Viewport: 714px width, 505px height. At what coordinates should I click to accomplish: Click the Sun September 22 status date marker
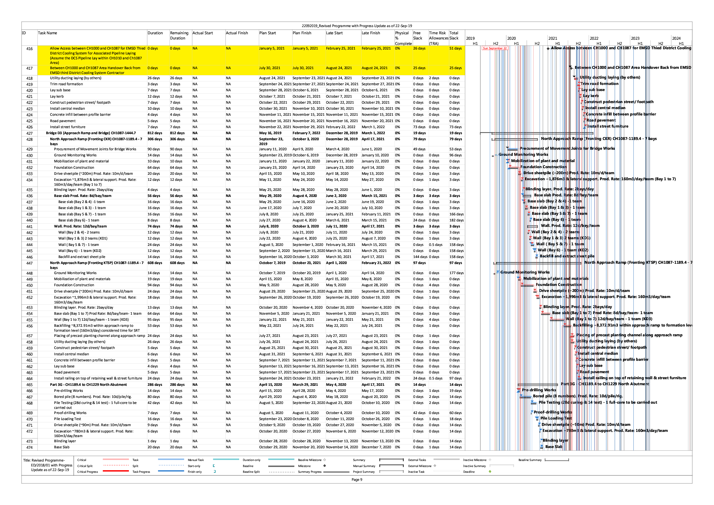pos(494,48)
